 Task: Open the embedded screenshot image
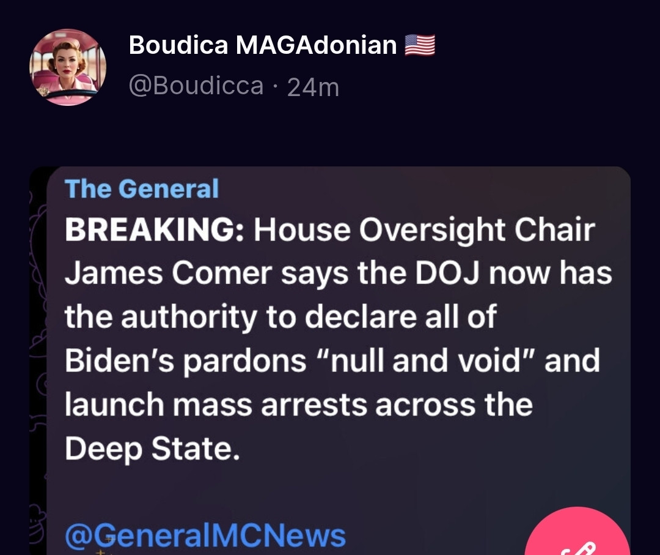click(x=330, y=361)
